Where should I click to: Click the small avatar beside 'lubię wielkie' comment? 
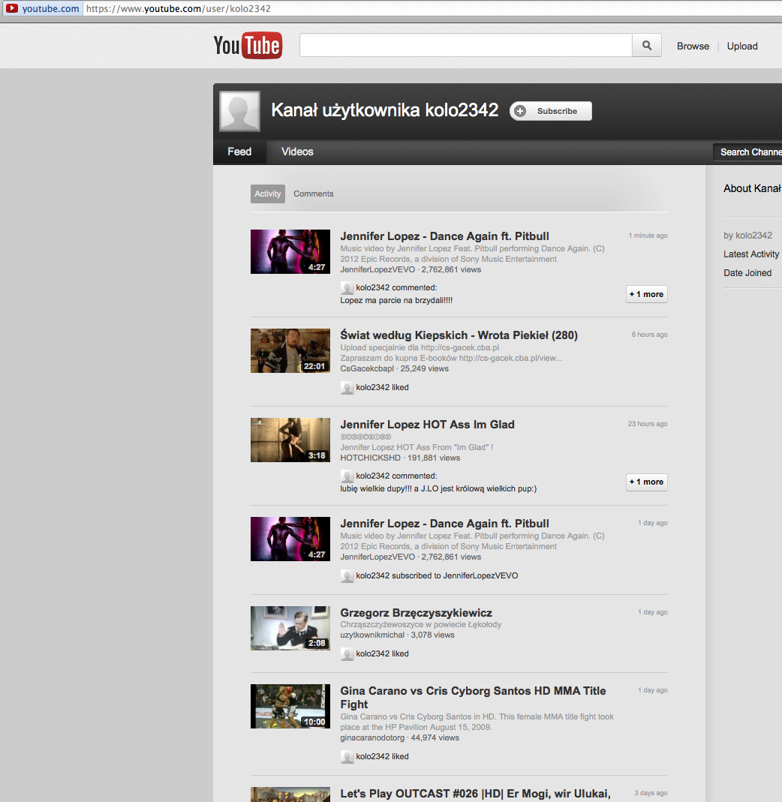pyautogui.click(x=347, y=476)
